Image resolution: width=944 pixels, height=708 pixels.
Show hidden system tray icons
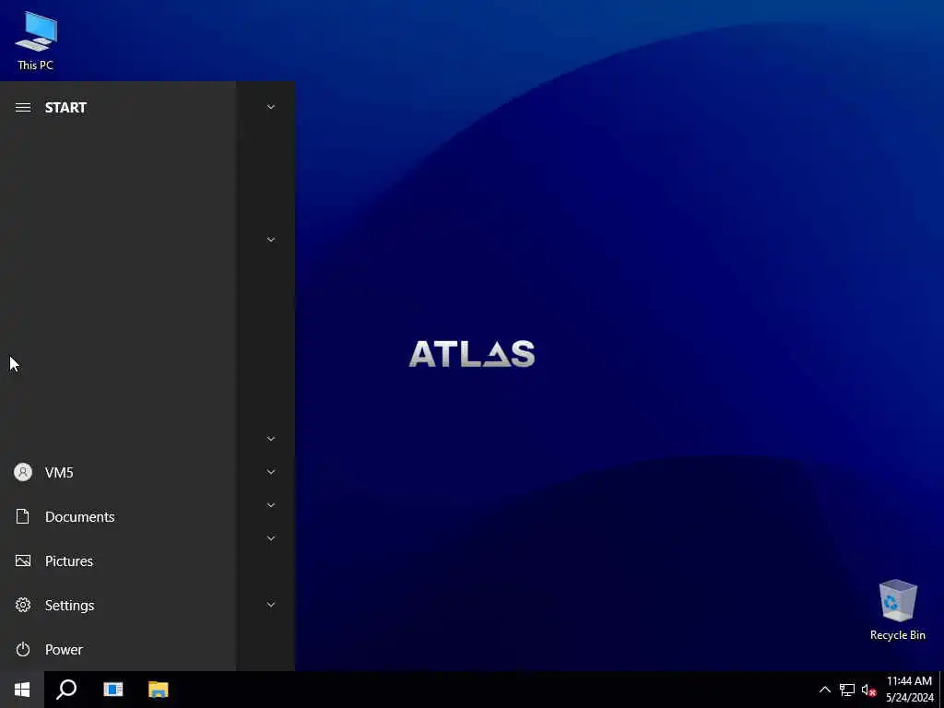pos(825,690)
